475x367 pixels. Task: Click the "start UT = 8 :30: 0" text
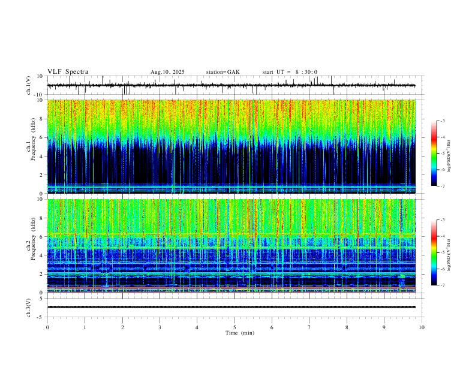coord(290,72)
